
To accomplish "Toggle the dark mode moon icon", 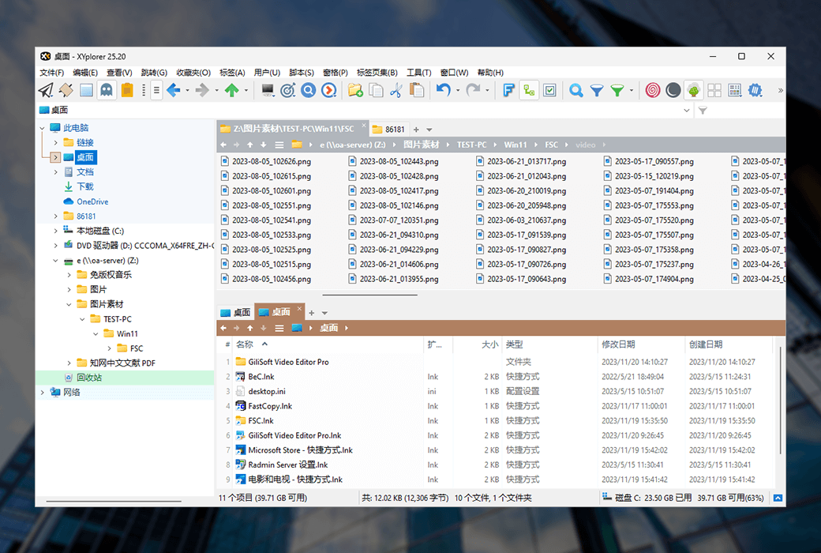I will tap(673, 90).
